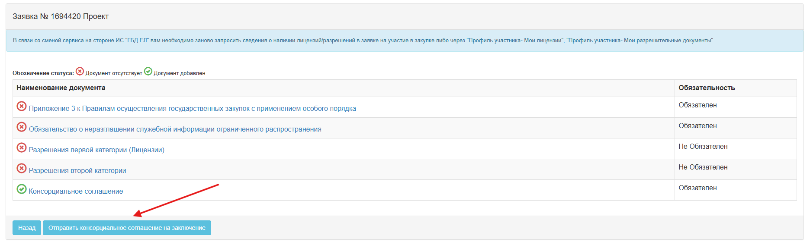The height and width of the screenshot is (245, 810).
Task: Open the Приложение 3 к Правилам document link
Action: coord(192,109)
